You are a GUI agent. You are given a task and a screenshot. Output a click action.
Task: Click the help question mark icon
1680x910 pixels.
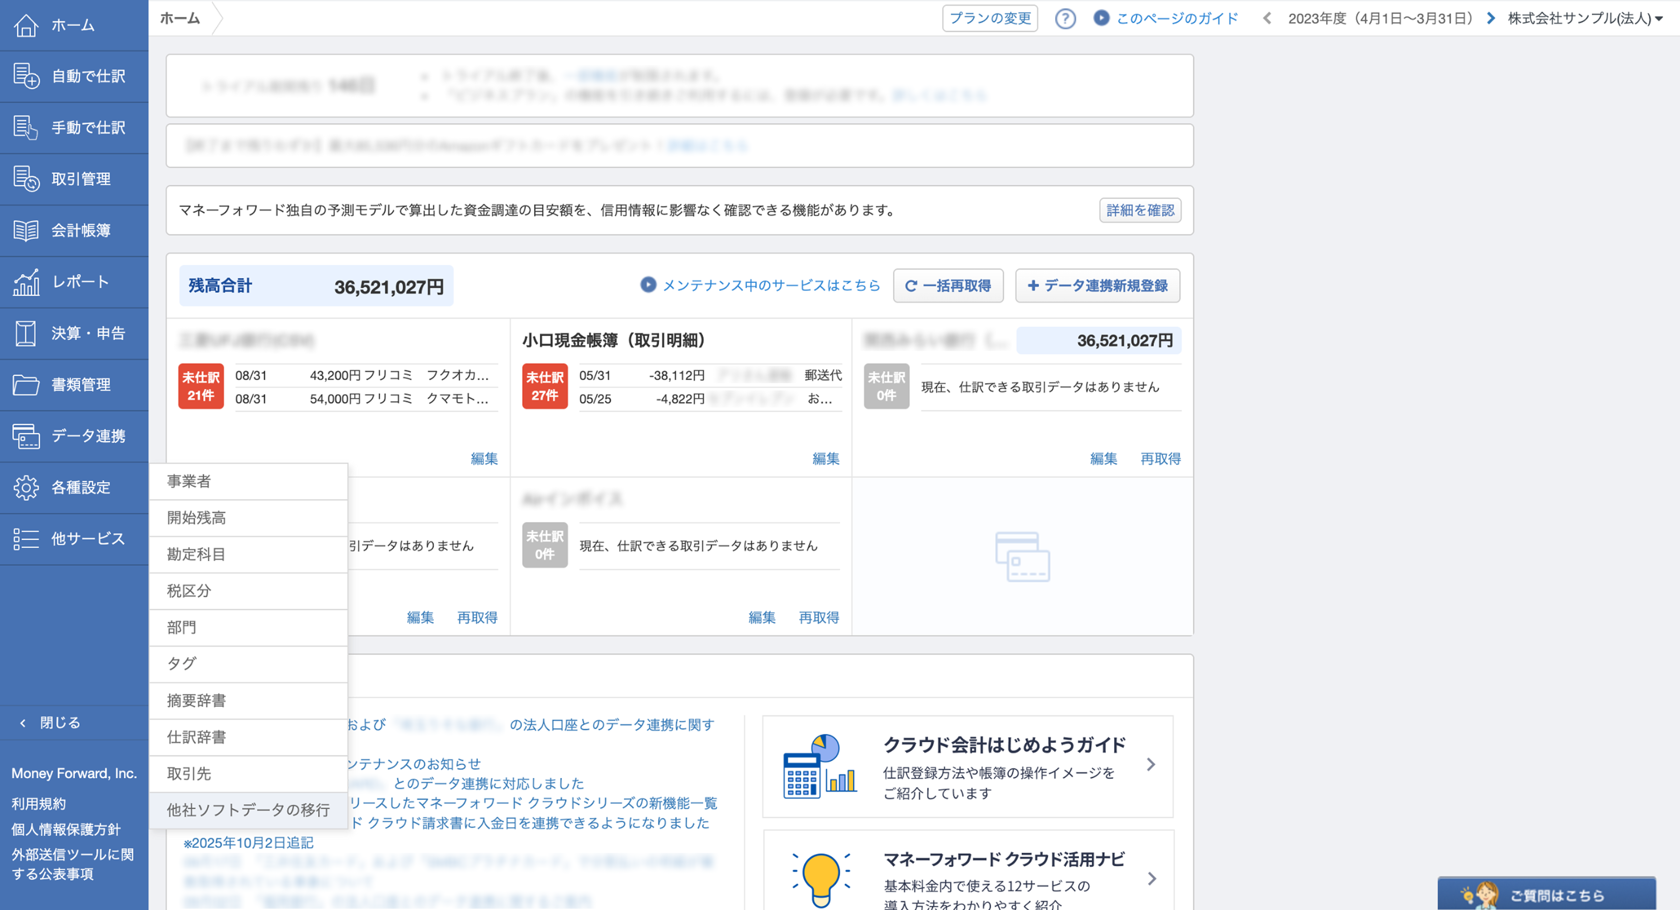(1065, 18)
